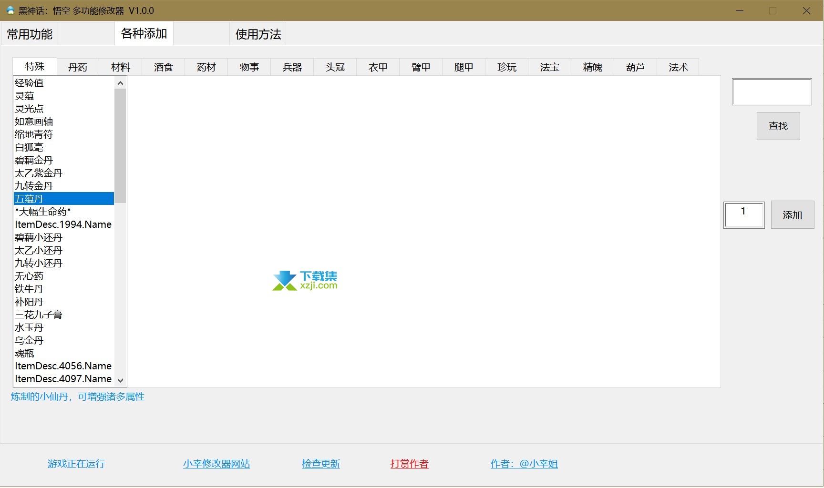
Task: Select 无心药 in the item list
Action: point(64,276)
